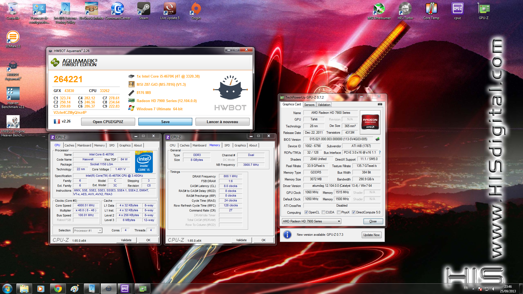
Task: Click DRAM Frequency 800.1 MHz field
Action: tap(230, 176)
